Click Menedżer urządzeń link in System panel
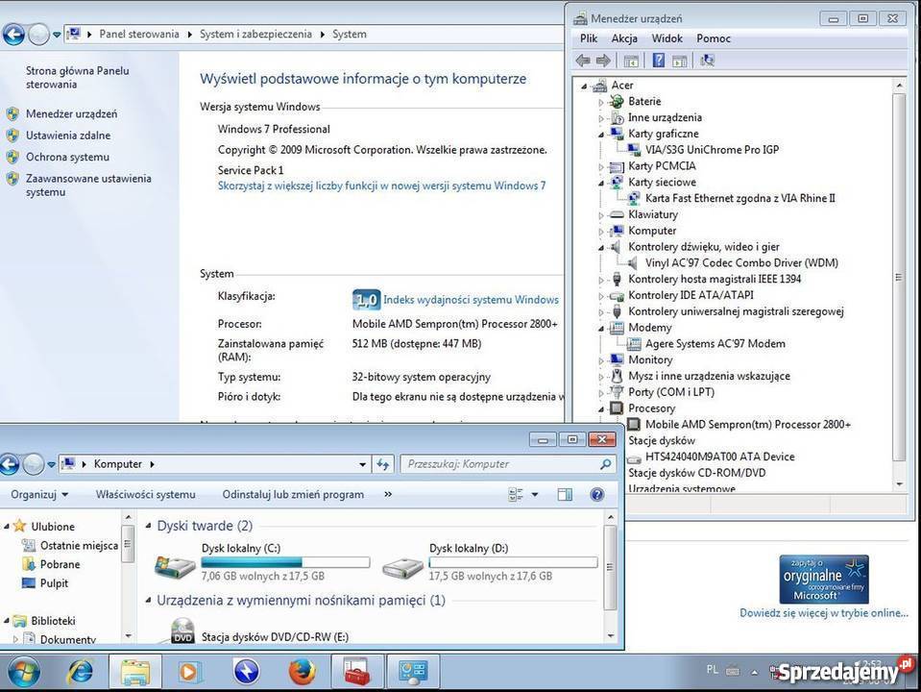The height and width of the screenshot is (692, 921). tap(71, 113)
